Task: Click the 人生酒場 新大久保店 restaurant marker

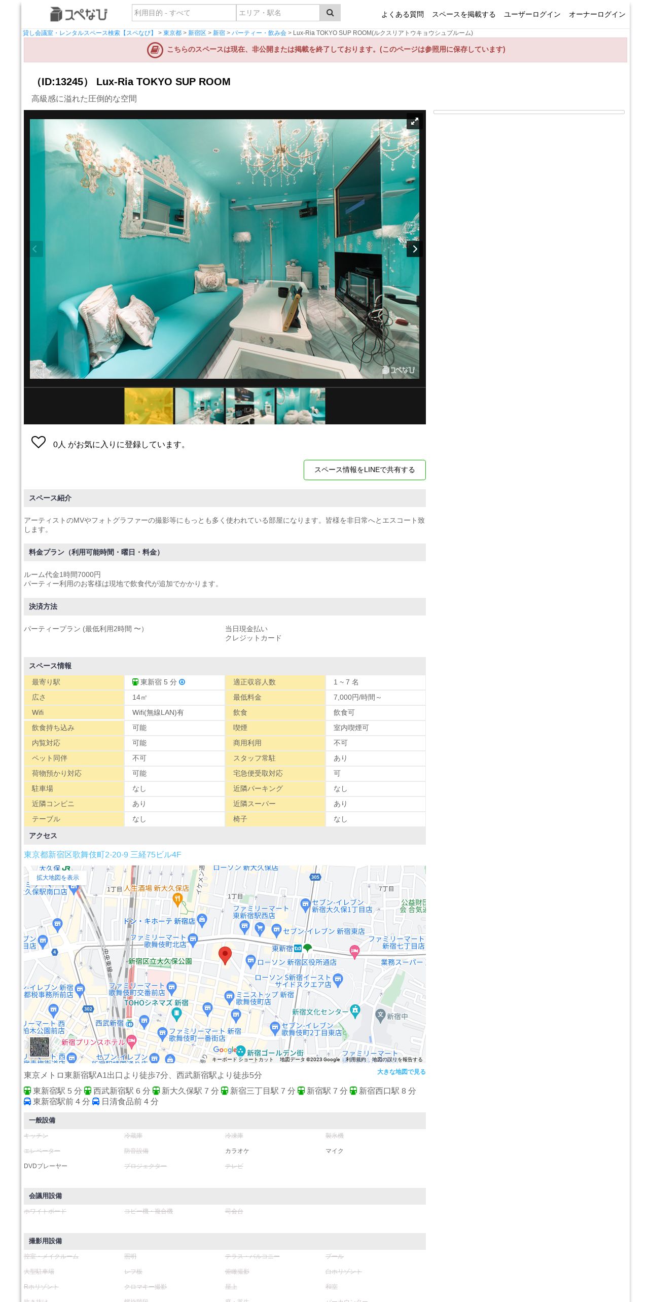Action: (x=177, y=899)
